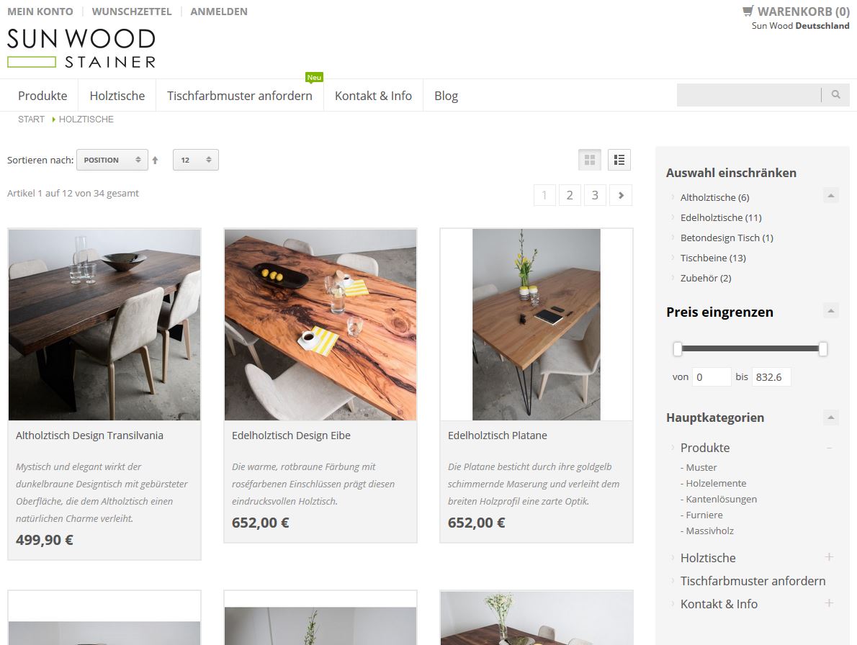Go to next page arrow
Viewport: 857px width, 645px height.
pos(621,195)
